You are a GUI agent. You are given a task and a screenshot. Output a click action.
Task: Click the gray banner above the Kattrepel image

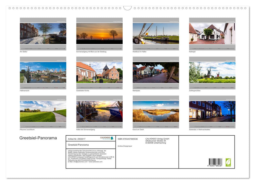click(x=212, y=20)
